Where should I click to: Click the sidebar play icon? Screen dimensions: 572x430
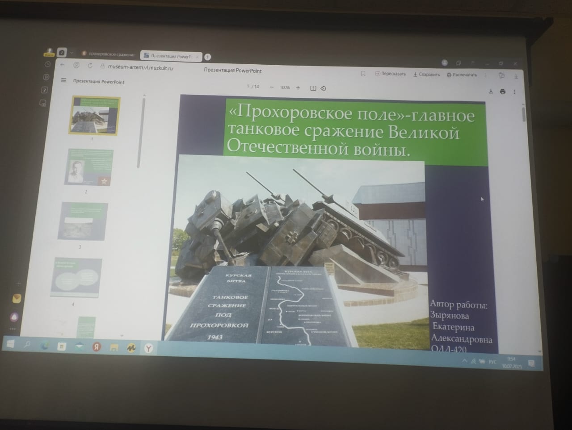46,77
